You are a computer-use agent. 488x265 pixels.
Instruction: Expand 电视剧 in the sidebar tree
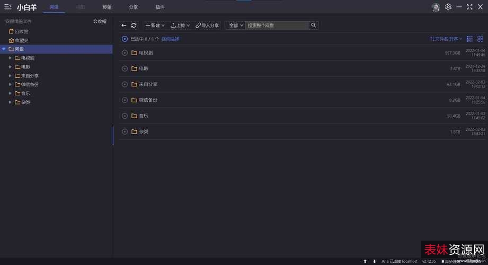point(10,58)
